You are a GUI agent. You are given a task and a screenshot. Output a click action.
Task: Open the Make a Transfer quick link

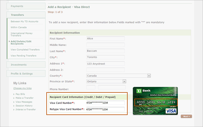pyautogui.click(x=24, y=98)
